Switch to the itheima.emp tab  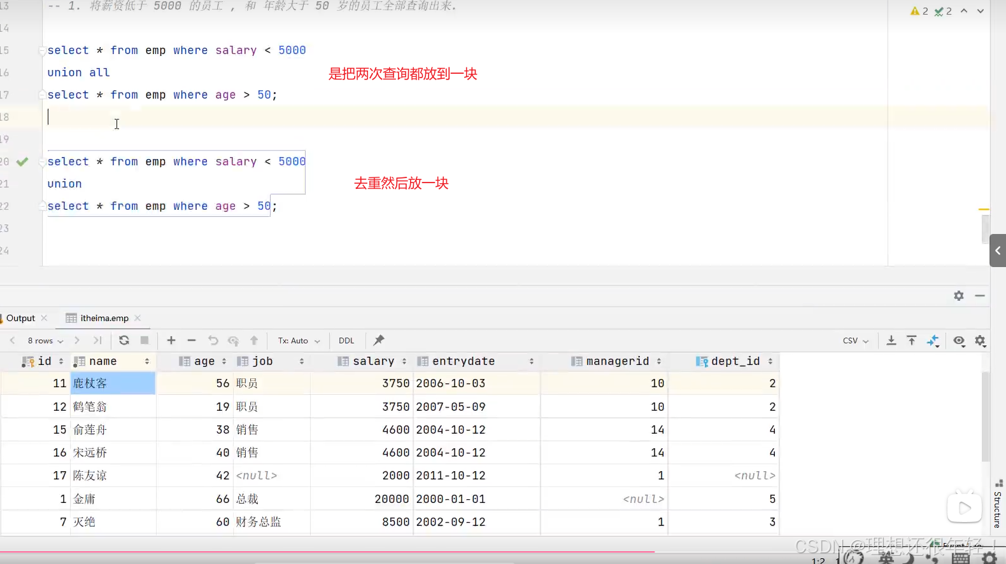coord(104,318)
